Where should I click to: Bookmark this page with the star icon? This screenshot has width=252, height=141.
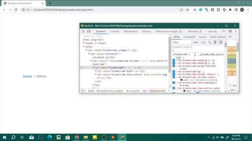coord(187,10)
